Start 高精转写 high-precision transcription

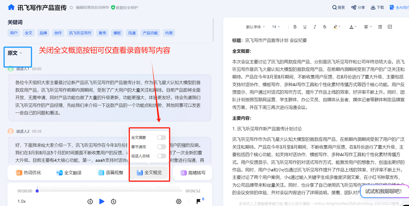pos(193,173)
